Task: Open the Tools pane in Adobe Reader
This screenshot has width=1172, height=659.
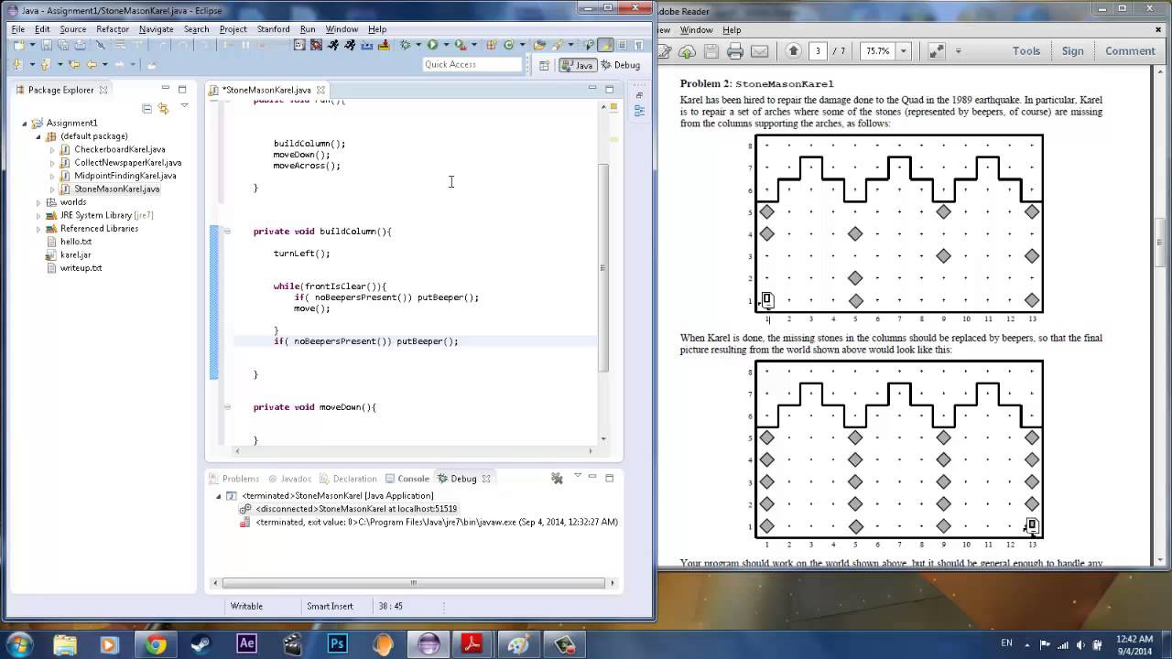Action: point(1025,51)
